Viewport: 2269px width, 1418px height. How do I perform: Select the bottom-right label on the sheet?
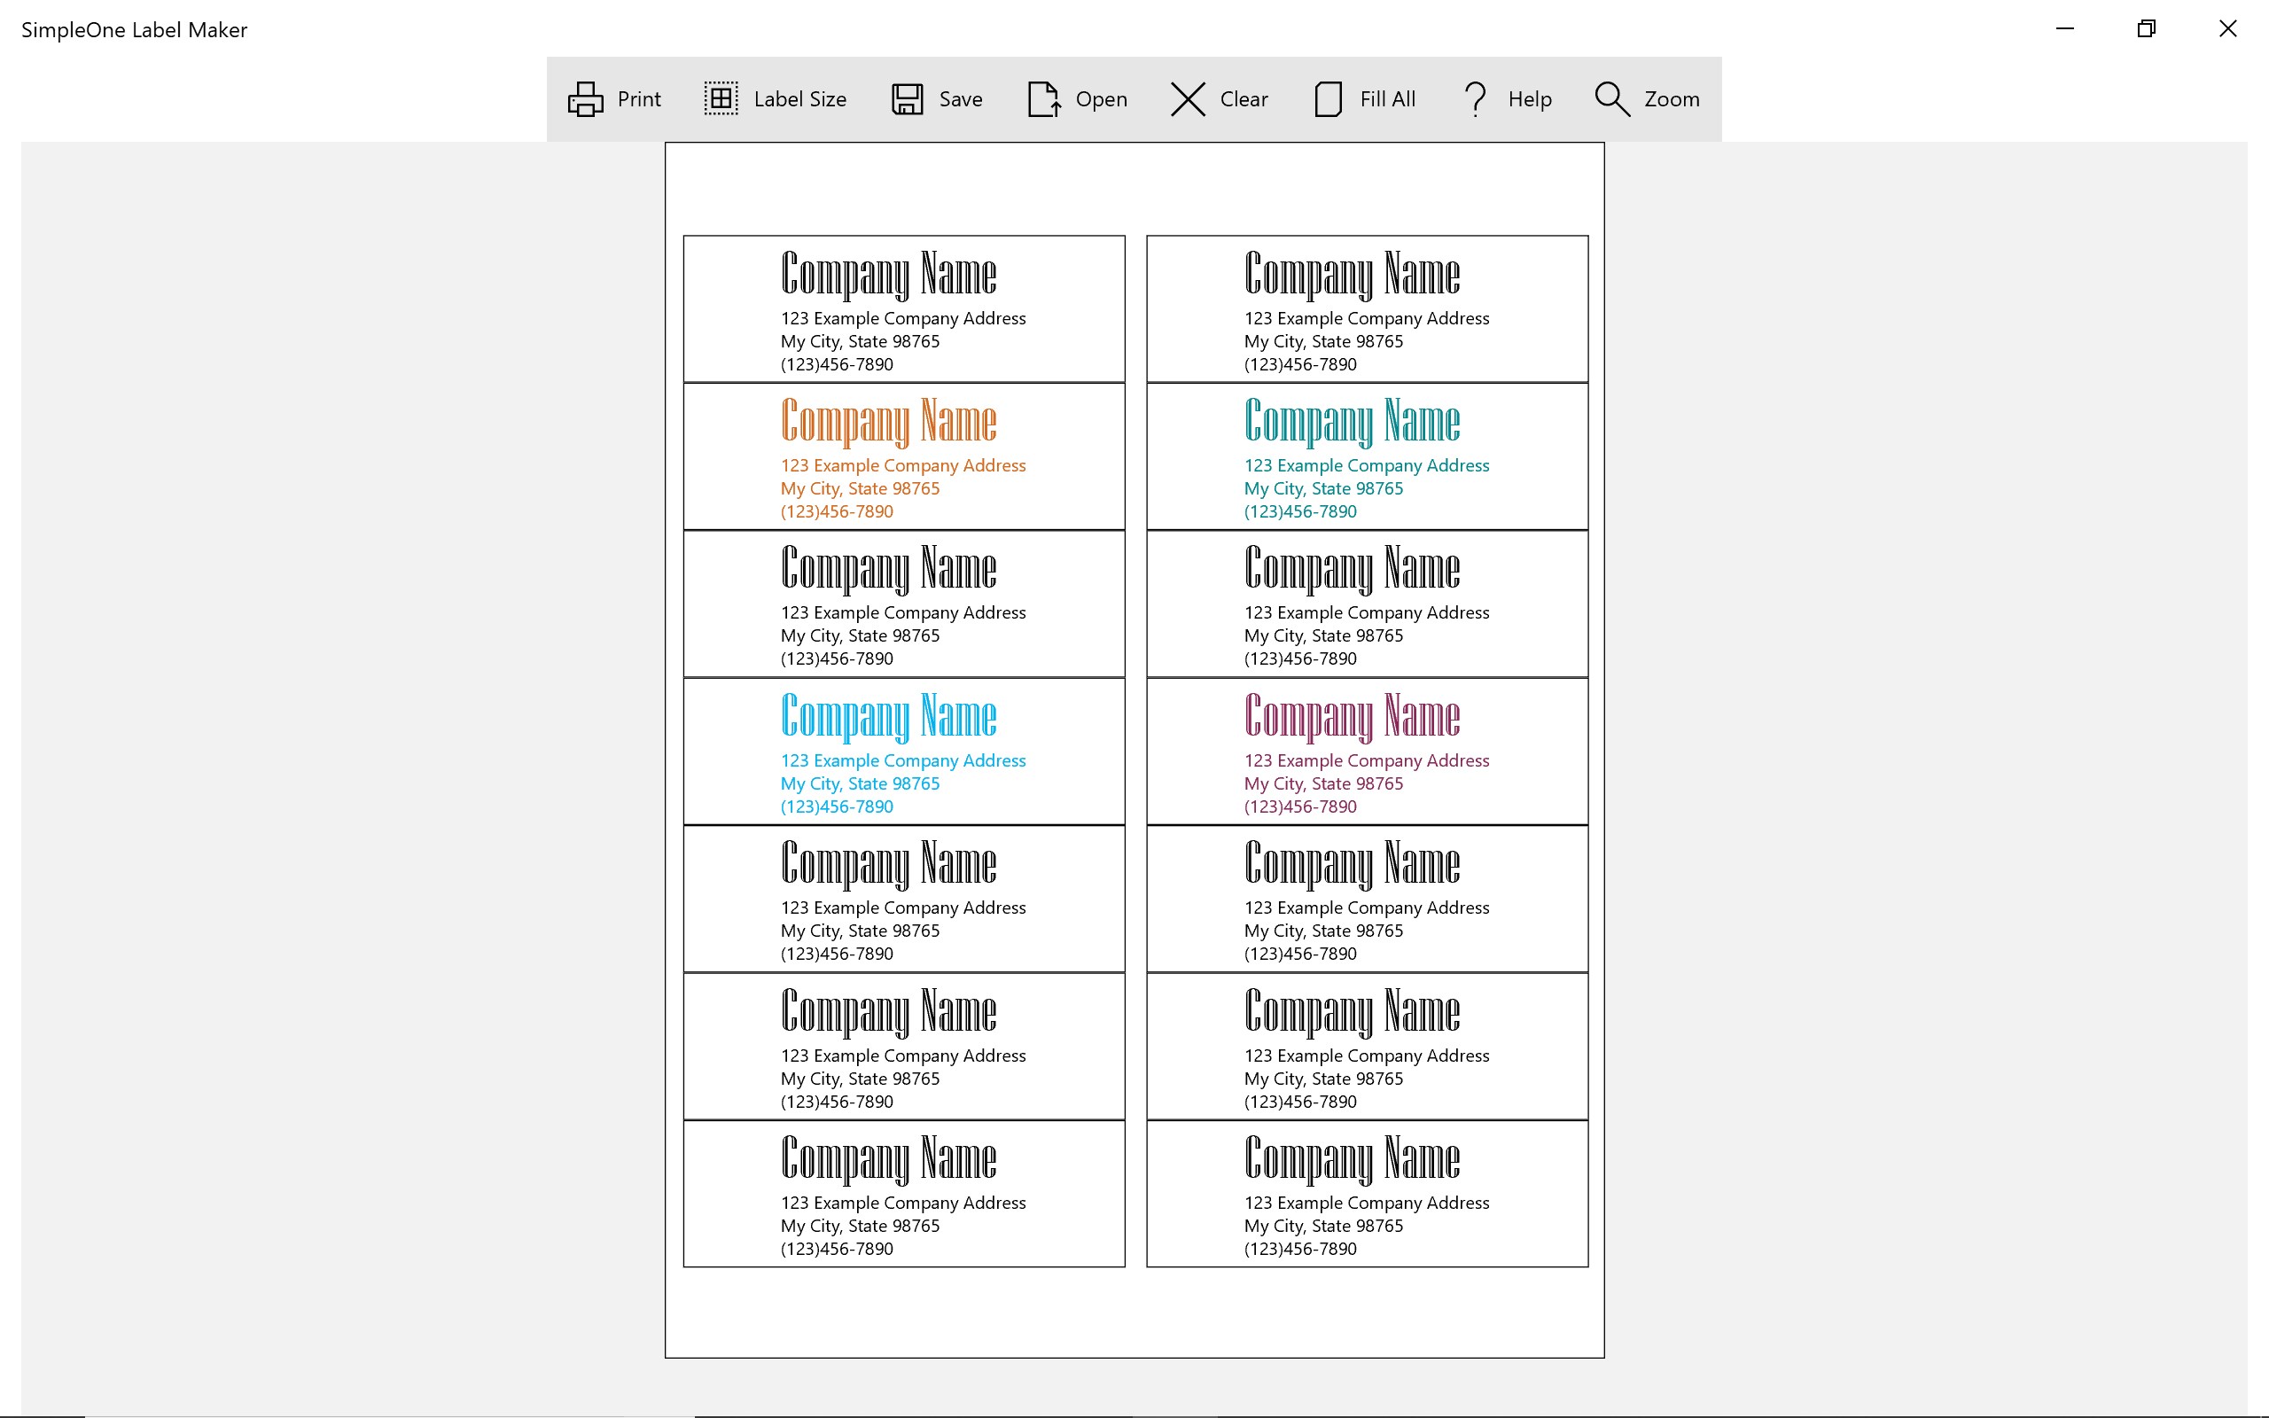click(x=1367, y=1194)
